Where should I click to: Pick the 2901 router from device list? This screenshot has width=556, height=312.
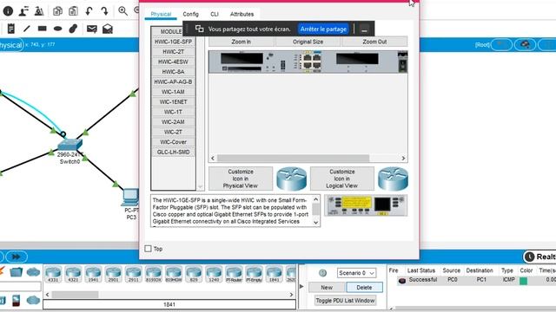click(114, 274)
